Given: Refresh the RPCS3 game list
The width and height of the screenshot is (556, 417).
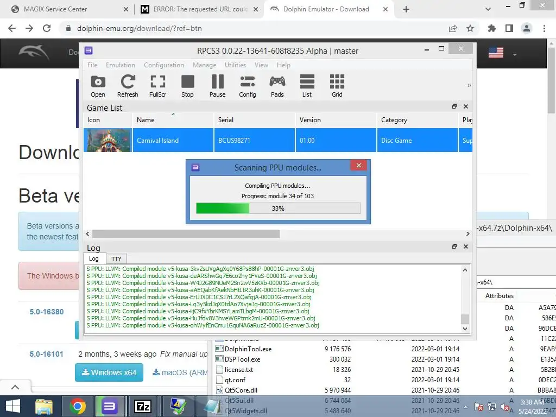Looking at the screenshot, I should pyautogui.click(x=128, y=86).
